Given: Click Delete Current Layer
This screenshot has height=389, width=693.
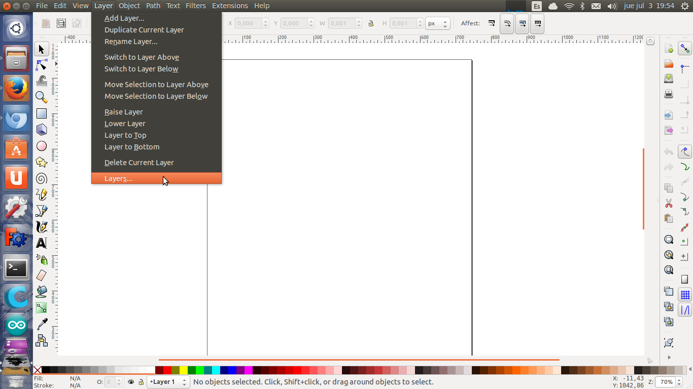Looking at the screenshot, I should pos(139,163).
